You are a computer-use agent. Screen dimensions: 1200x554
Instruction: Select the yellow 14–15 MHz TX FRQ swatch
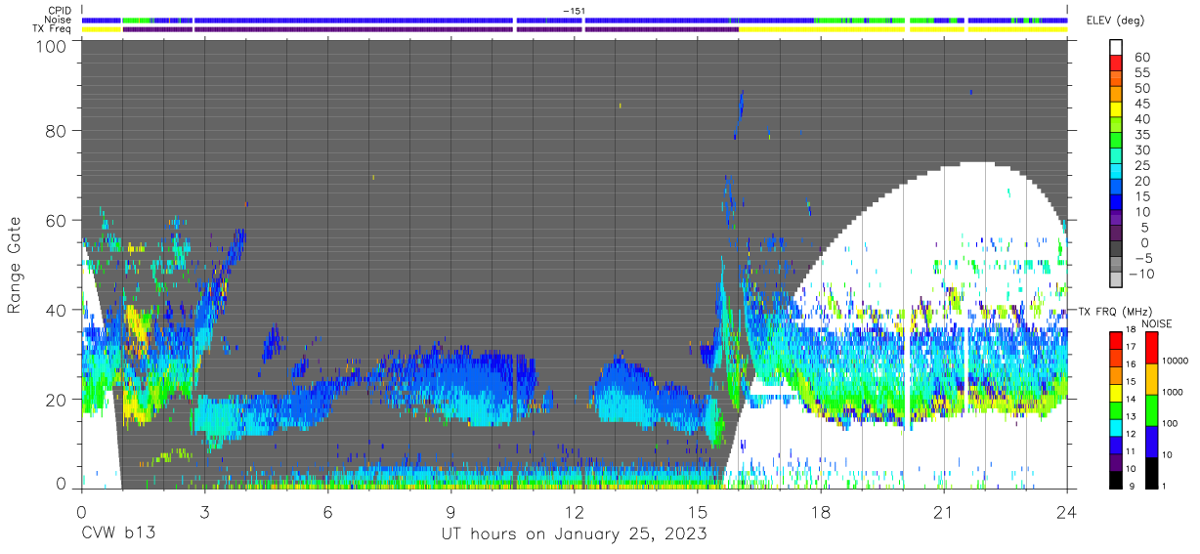(x=1117, y=392)
